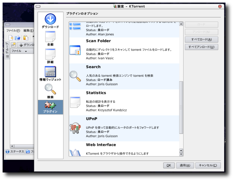The image size is (234, 181).
Task: Select the ステータス tab at bottom
Action: click(x=15, y=152)
